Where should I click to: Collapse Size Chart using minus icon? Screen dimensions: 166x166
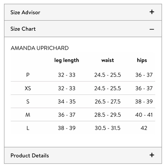(x=152, y=29)
